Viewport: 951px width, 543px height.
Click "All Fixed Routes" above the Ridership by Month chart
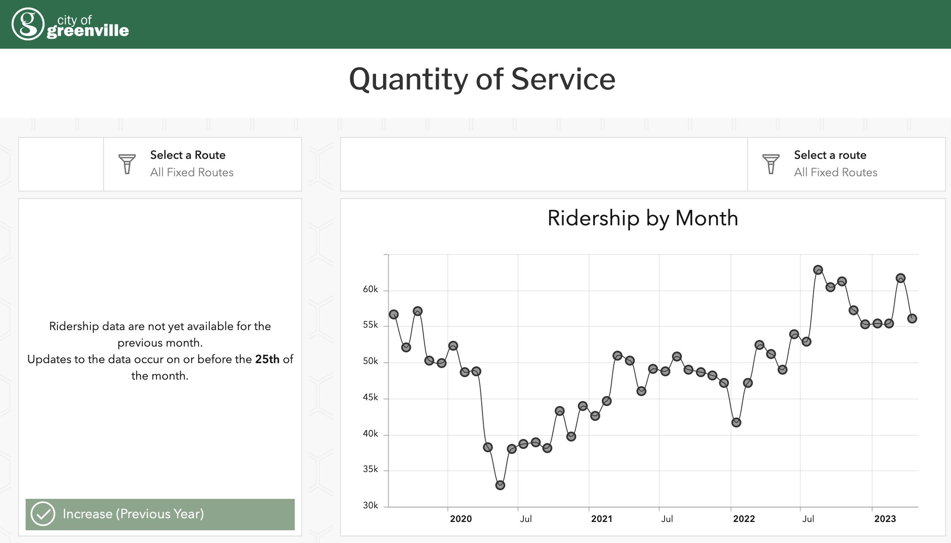[835, 173]
